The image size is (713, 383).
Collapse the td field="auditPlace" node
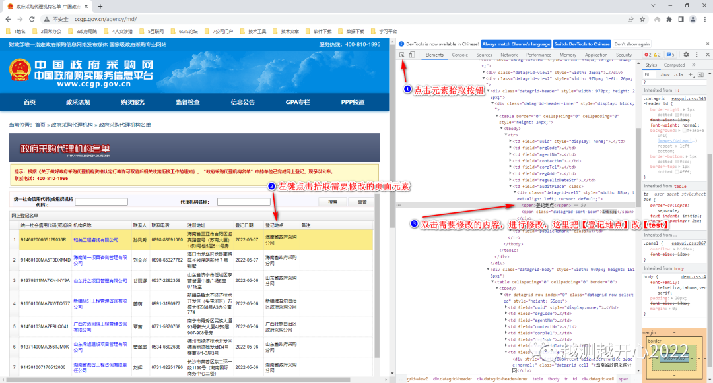pyautogui.click(x=510, y=186)
